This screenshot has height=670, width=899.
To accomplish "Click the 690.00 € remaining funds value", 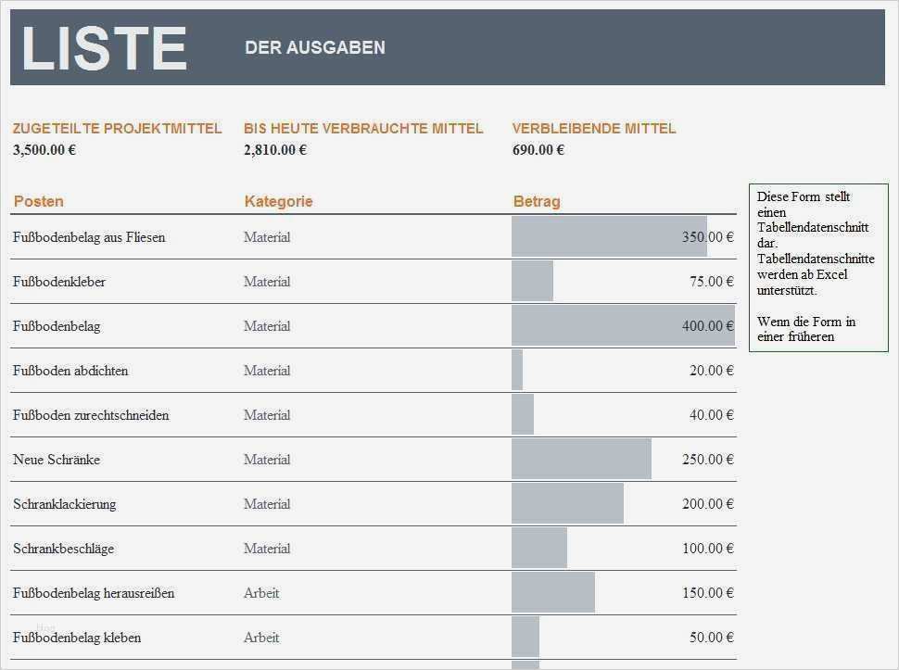I will tap(538, 149).
